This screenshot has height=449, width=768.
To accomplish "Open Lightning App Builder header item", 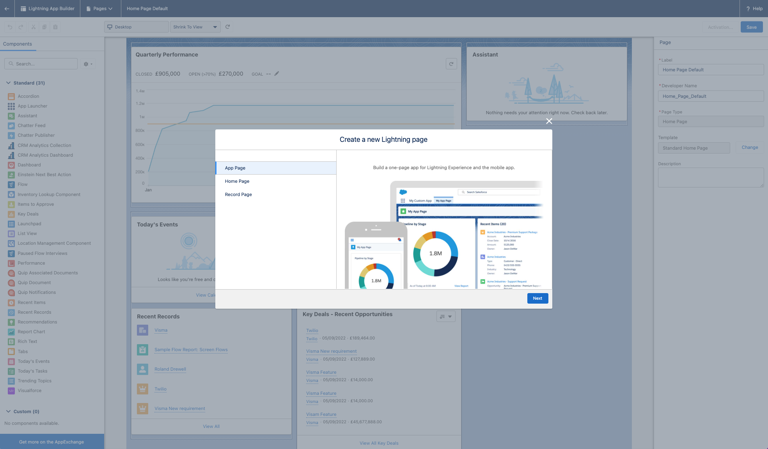I will tap(47, 9).
